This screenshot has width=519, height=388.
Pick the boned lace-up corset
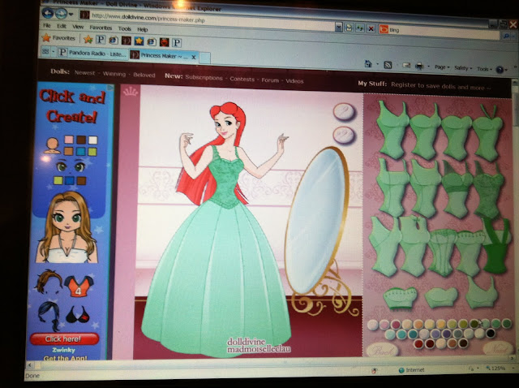(442, 252)
